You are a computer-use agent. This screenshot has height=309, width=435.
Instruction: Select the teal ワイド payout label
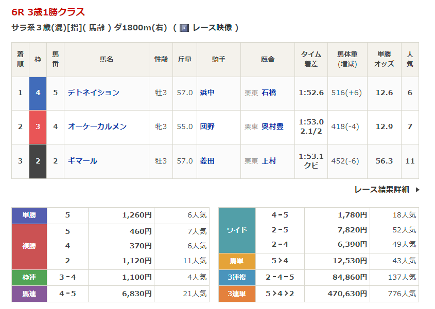click(x=237, y=230)
